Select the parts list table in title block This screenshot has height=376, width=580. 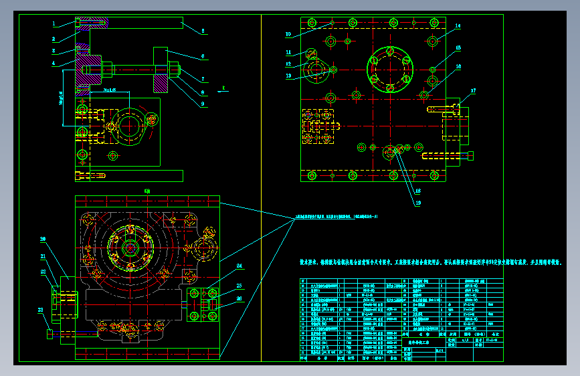point(401,320)
